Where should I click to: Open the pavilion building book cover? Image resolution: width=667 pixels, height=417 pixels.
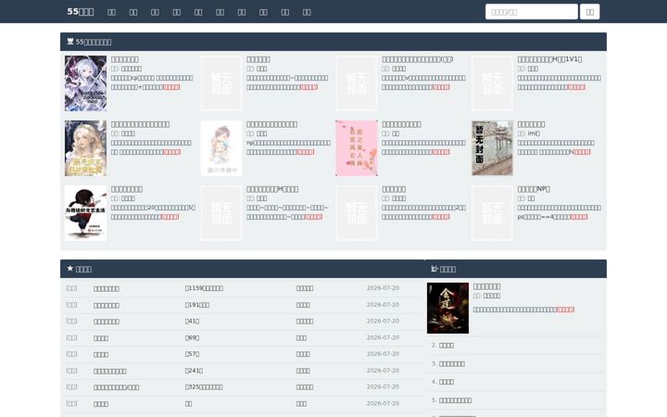click(492, 148)
